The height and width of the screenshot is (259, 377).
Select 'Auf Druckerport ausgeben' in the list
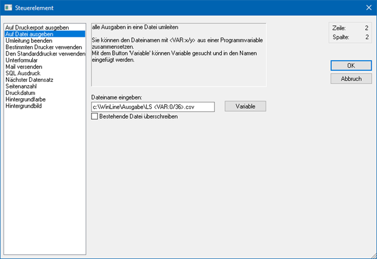(x=36, y=27)
